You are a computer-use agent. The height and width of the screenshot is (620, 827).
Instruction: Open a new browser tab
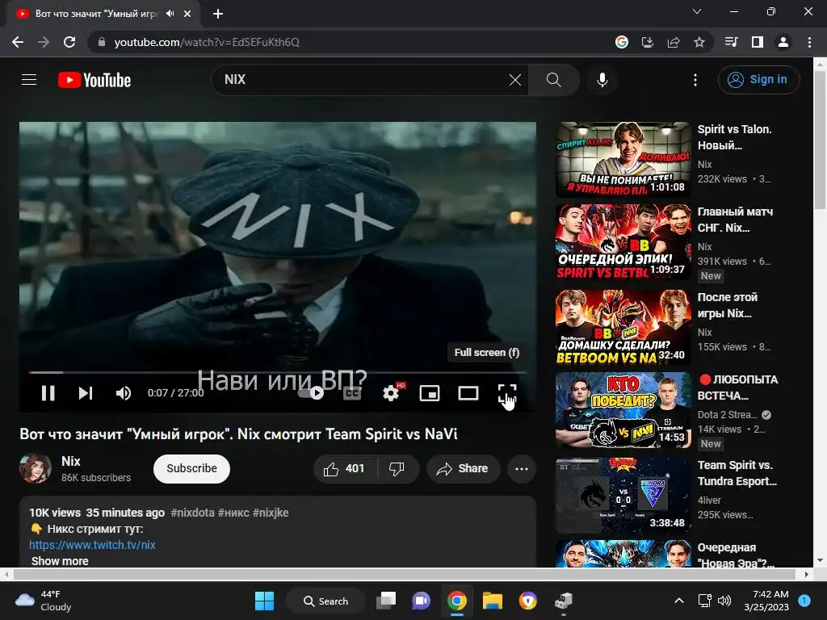pyautogui.click(x=218, y=14)
